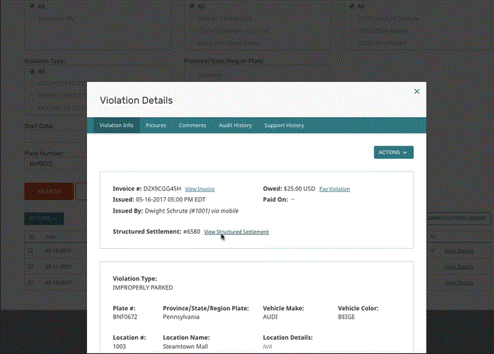Expand the ACTIONS dropdown in the dialog

tap(394, 153)
